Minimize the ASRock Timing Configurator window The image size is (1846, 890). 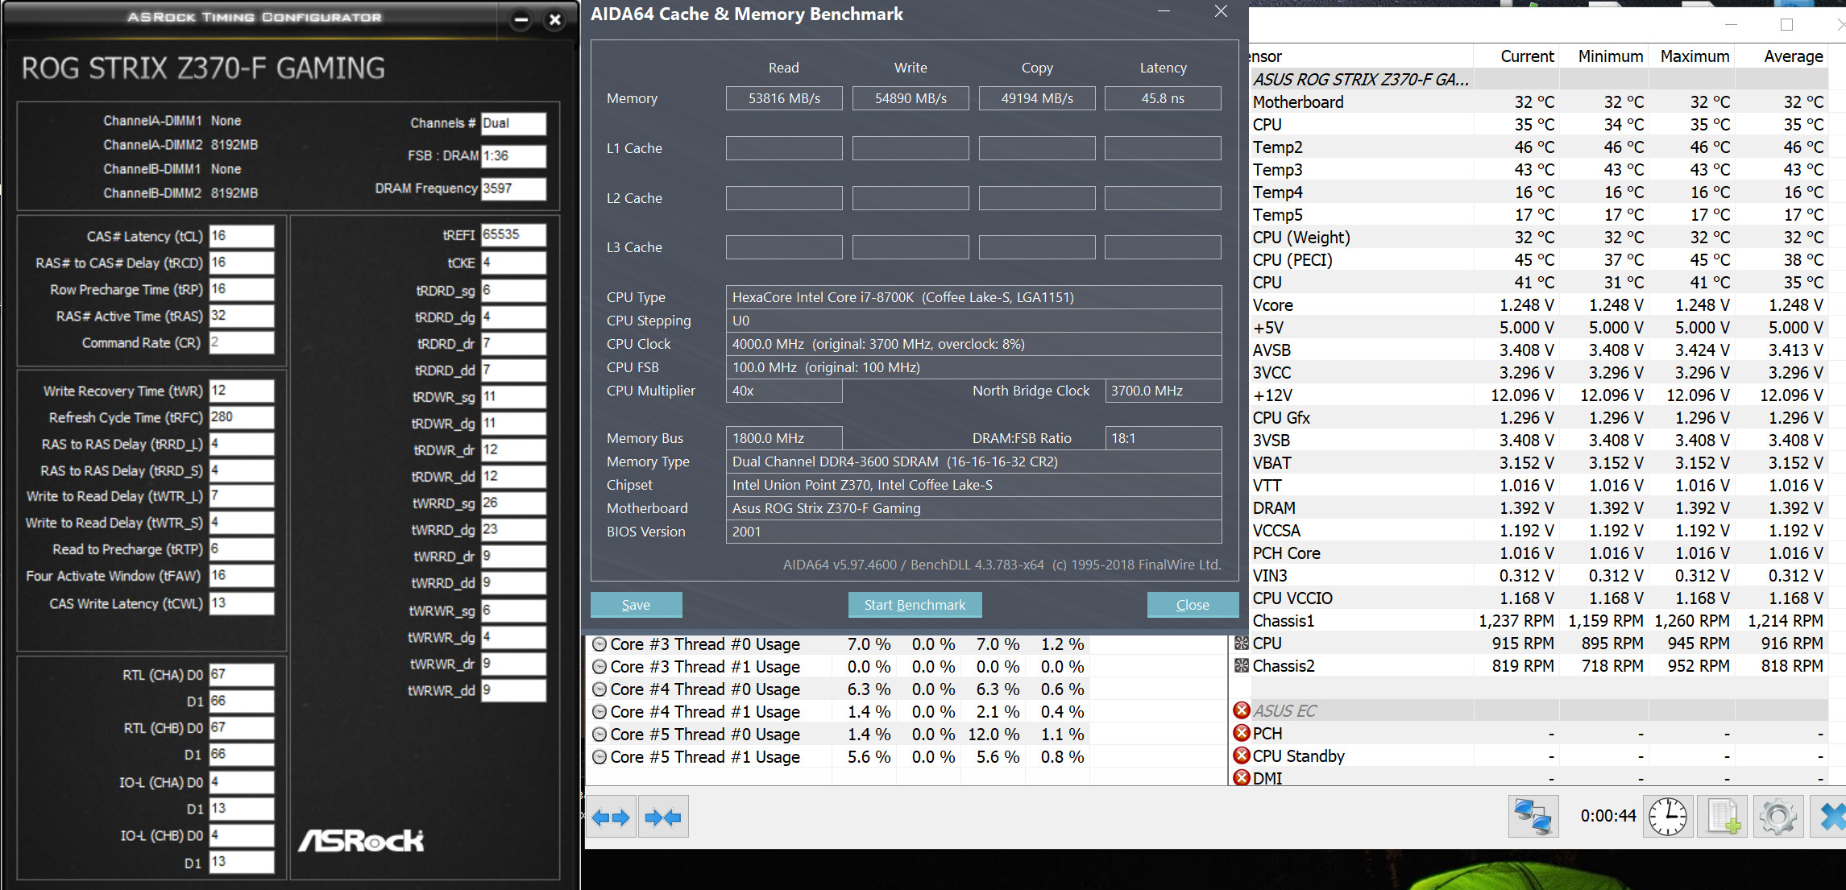coord(521,19)
